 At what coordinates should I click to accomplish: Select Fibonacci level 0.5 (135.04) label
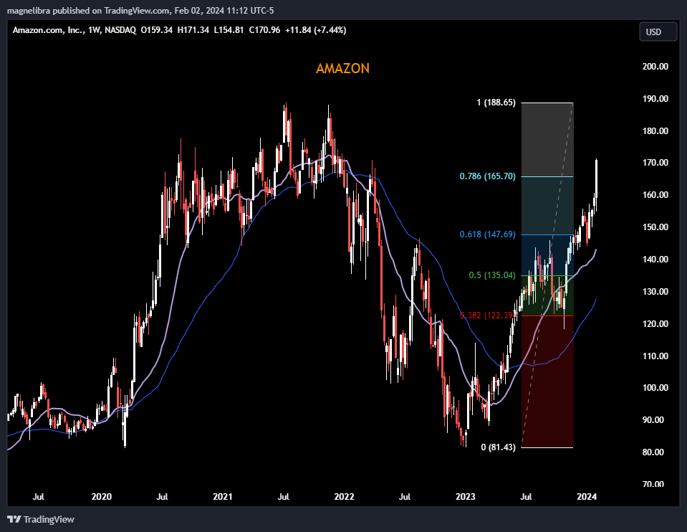(x=492, y=275)
